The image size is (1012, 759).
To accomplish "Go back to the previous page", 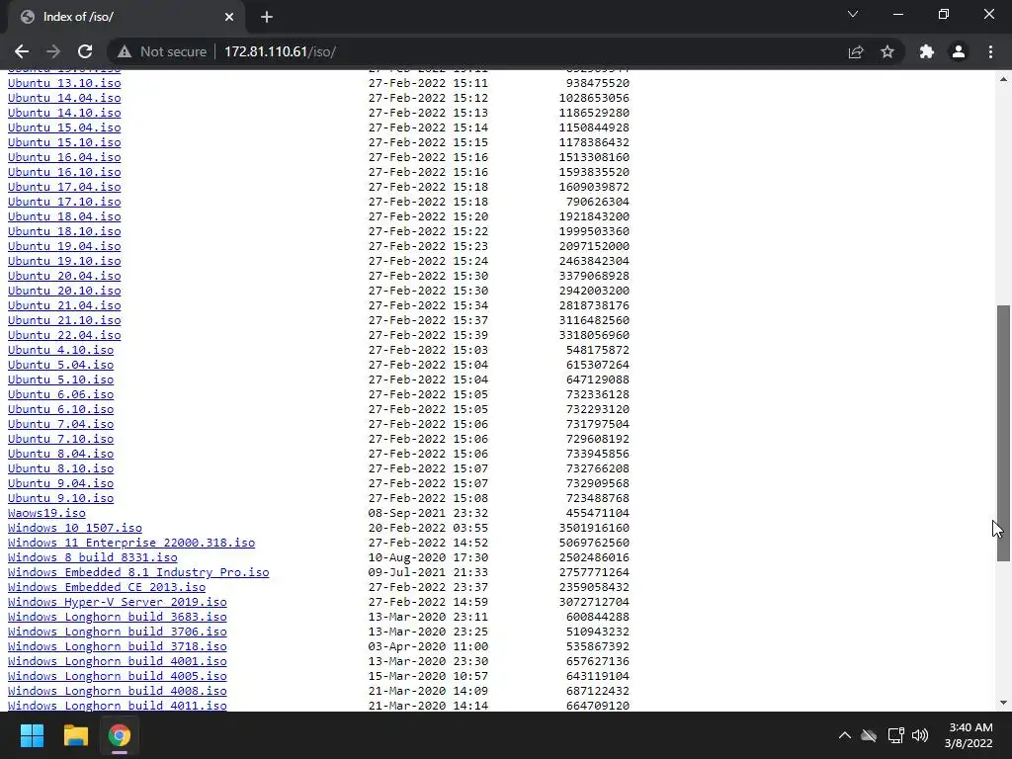I will [x=22, y=51].
